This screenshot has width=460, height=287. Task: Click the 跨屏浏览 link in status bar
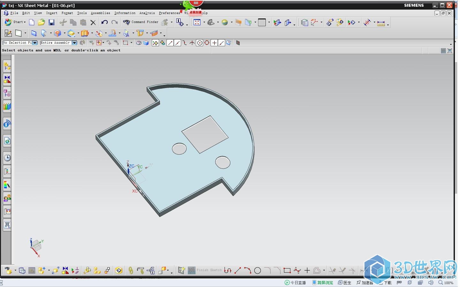(323, 283)
